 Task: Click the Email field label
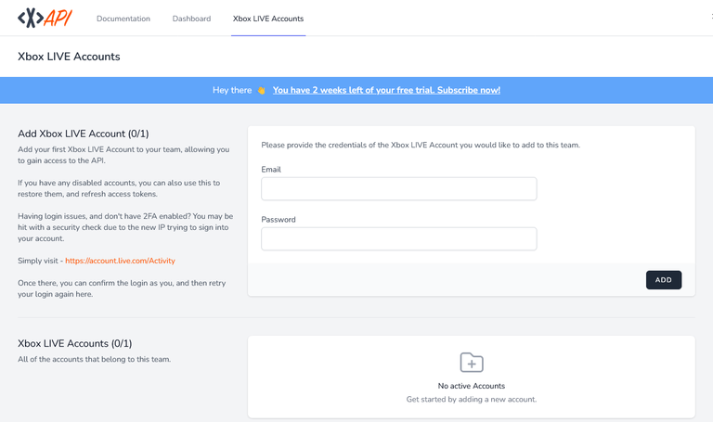pyautogui.click(x=271, y=170)
